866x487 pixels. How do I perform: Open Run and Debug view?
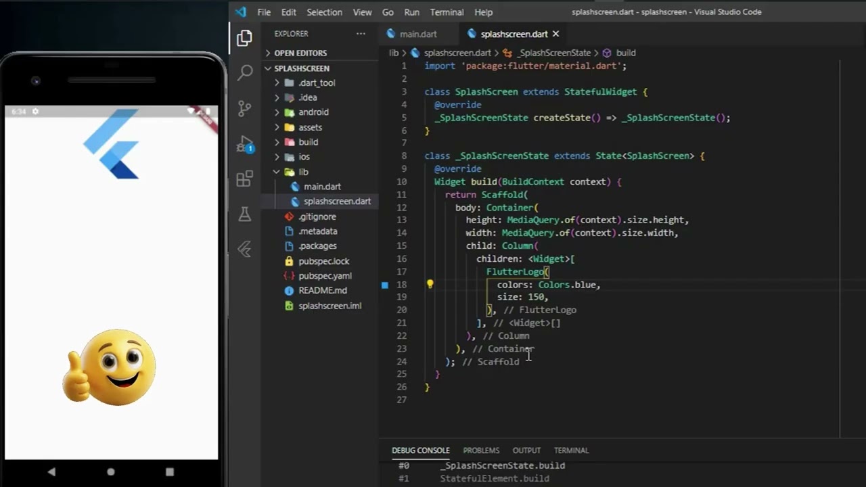coord(244,143)
